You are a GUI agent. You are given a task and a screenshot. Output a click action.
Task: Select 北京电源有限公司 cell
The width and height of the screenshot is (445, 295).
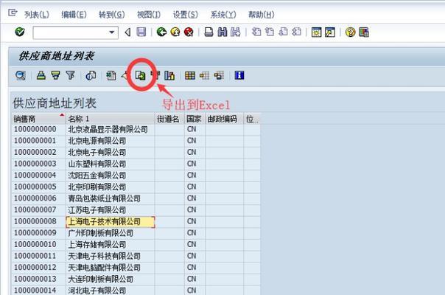[x=110, y=141]
